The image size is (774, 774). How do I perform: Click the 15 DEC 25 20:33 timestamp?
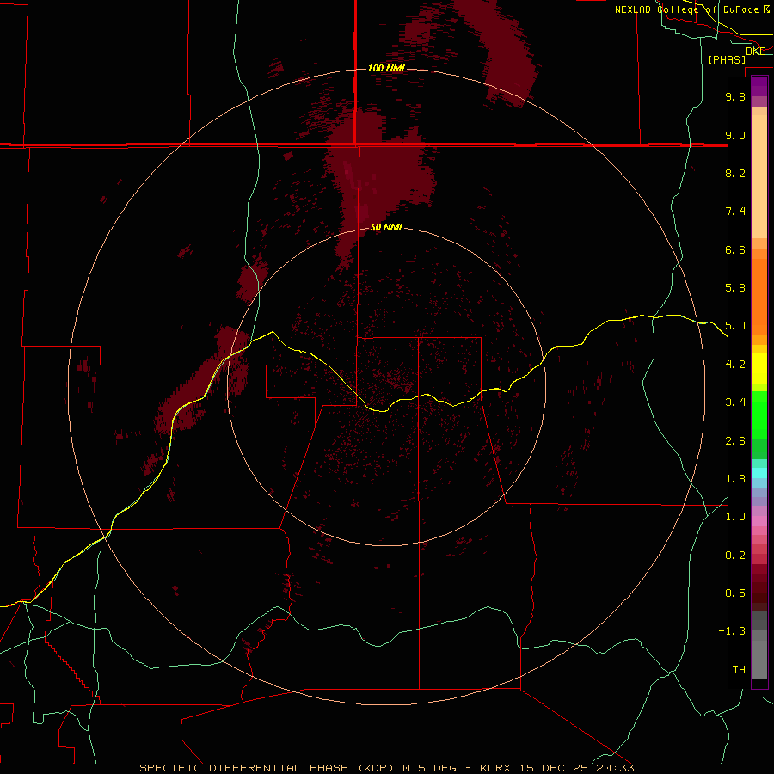point(576,768)
